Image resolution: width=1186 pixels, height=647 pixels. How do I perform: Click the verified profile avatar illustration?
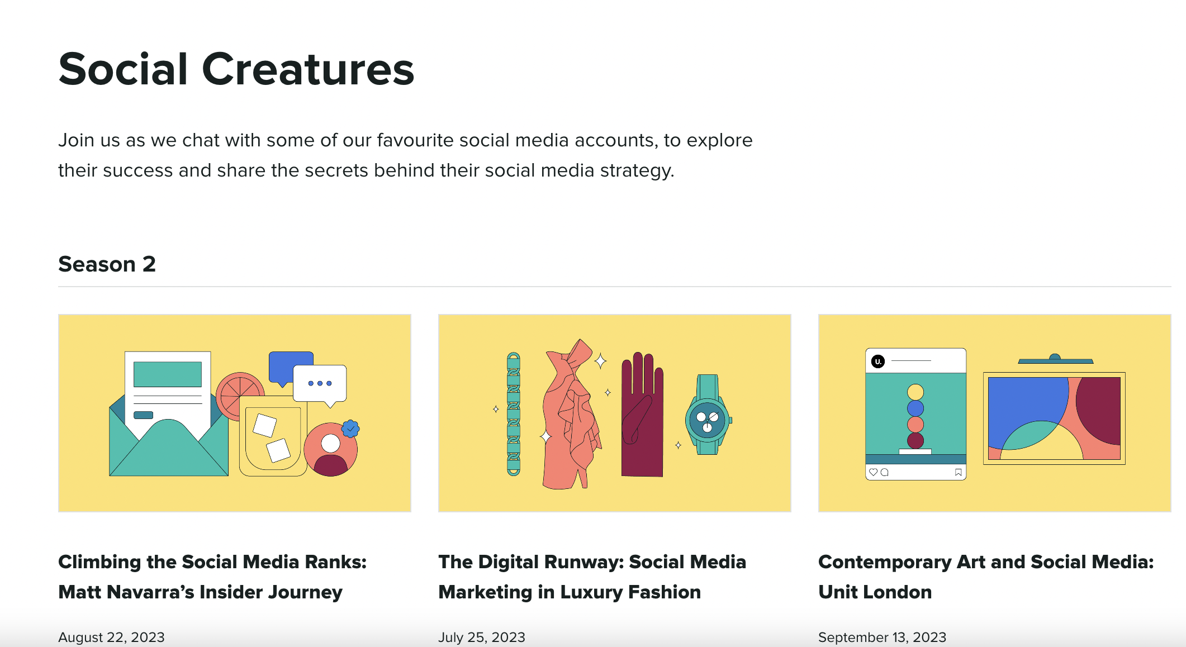[x=331, y=449]
